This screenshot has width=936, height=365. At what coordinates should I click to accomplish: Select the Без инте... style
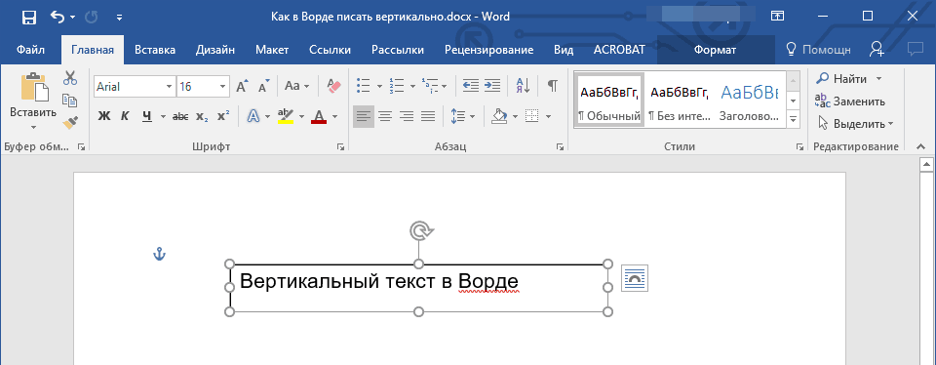point(680,100)
